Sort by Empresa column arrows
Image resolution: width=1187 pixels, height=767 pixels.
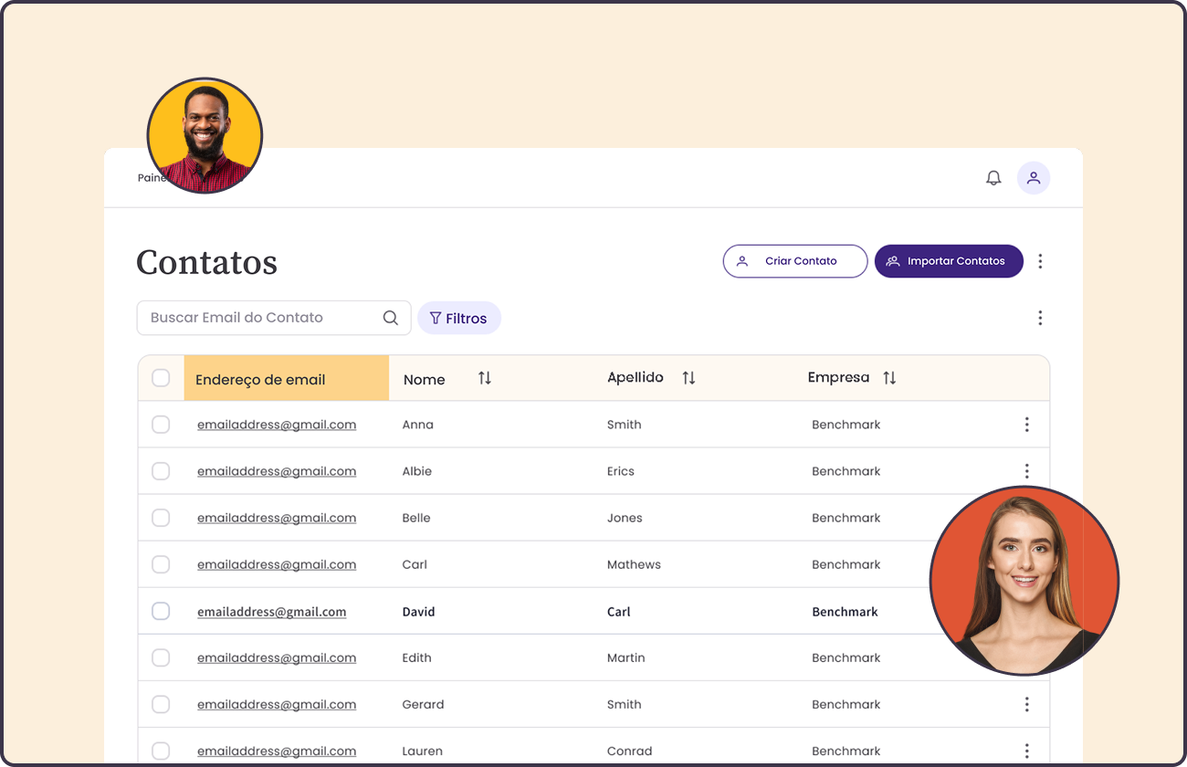889,378
